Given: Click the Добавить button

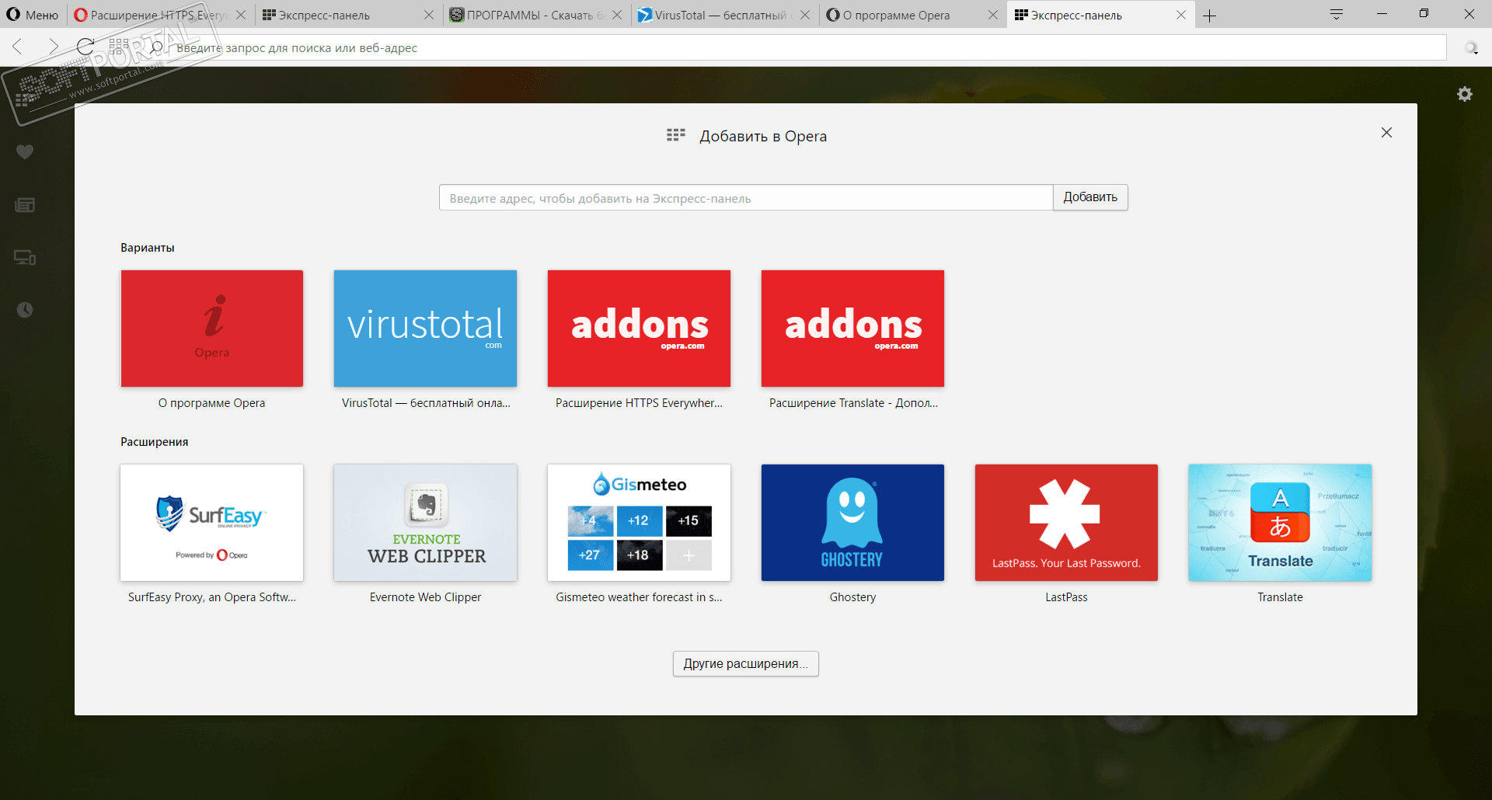Looking at the screenshot, I should tap(1090, 197).
